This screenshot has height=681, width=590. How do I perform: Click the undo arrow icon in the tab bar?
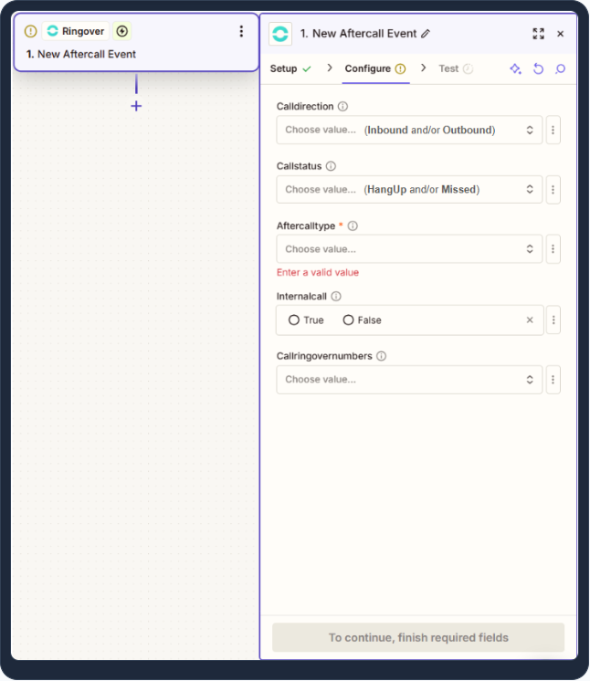(539, 68)
